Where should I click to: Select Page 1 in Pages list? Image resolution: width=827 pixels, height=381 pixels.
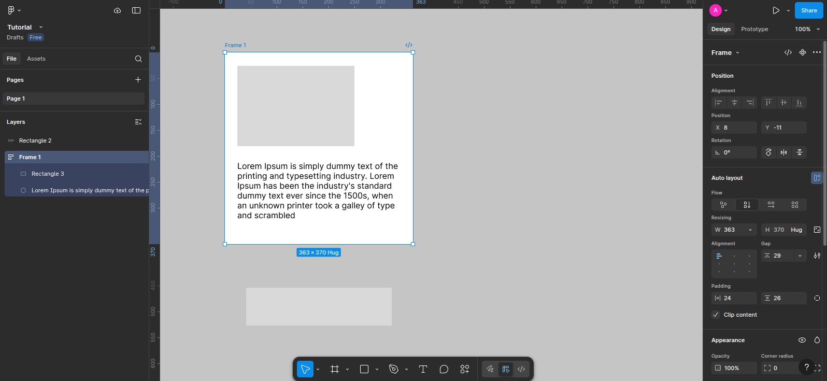74,98
